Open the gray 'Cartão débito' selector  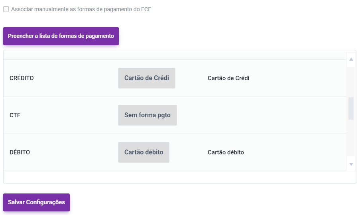tap(144, 152)
